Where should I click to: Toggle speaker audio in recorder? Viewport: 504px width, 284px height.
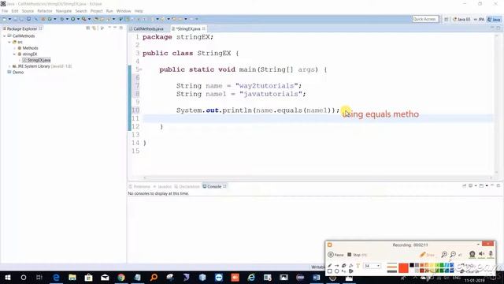[481, 254]
